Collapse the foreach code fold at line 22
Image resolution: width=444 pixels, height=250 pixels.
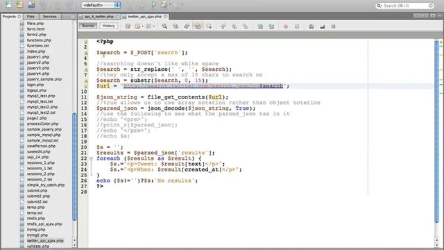[x=91, y=158]
